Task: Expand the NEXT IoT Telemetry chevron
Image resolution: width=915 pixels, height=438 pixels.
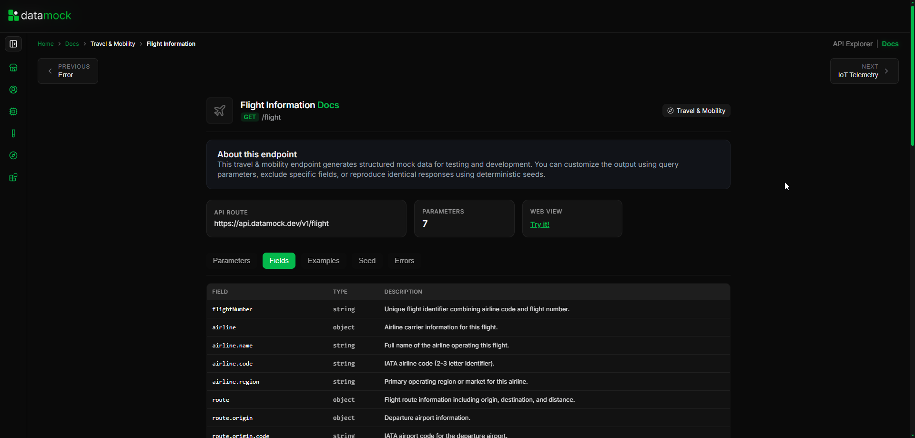Action: point(887,71)
